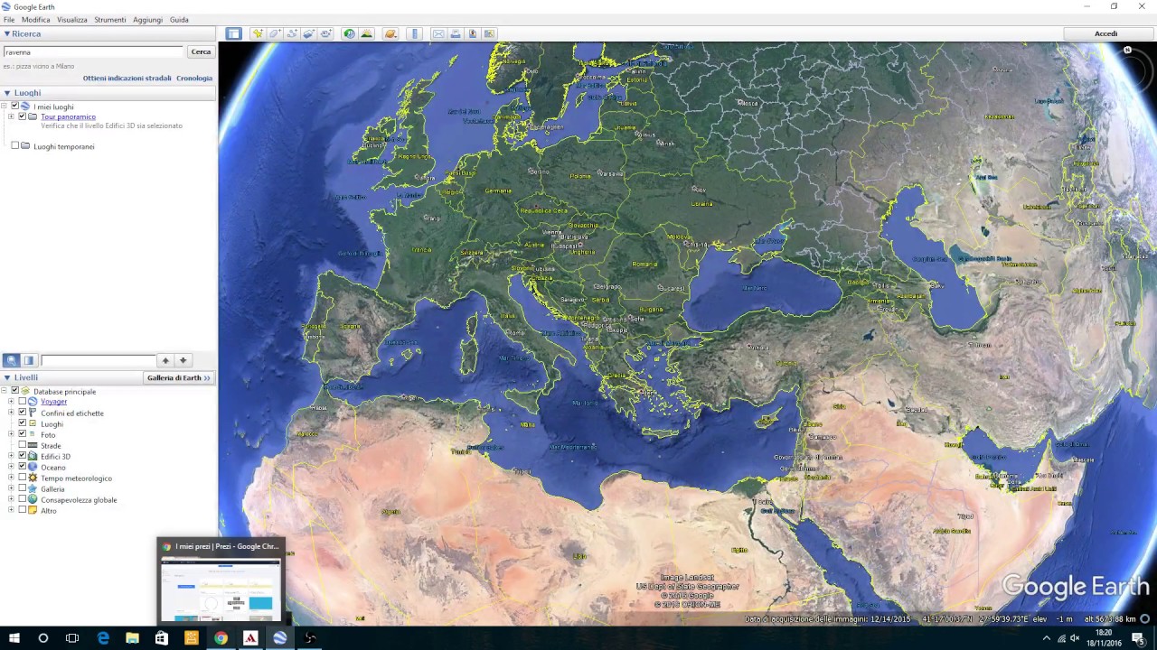The height and width of the screenshot is (650, 1157).
Task: Open the ruler measurement tool
Action: click(x=415, y=33)
